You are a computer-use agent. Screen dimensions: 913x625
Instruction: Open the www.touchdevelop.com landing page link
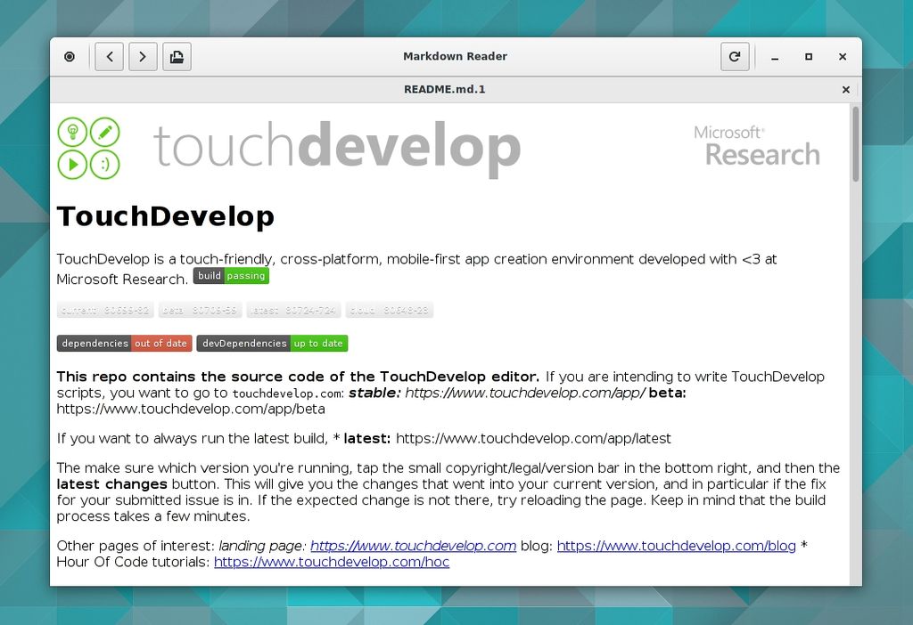point(413,546)
